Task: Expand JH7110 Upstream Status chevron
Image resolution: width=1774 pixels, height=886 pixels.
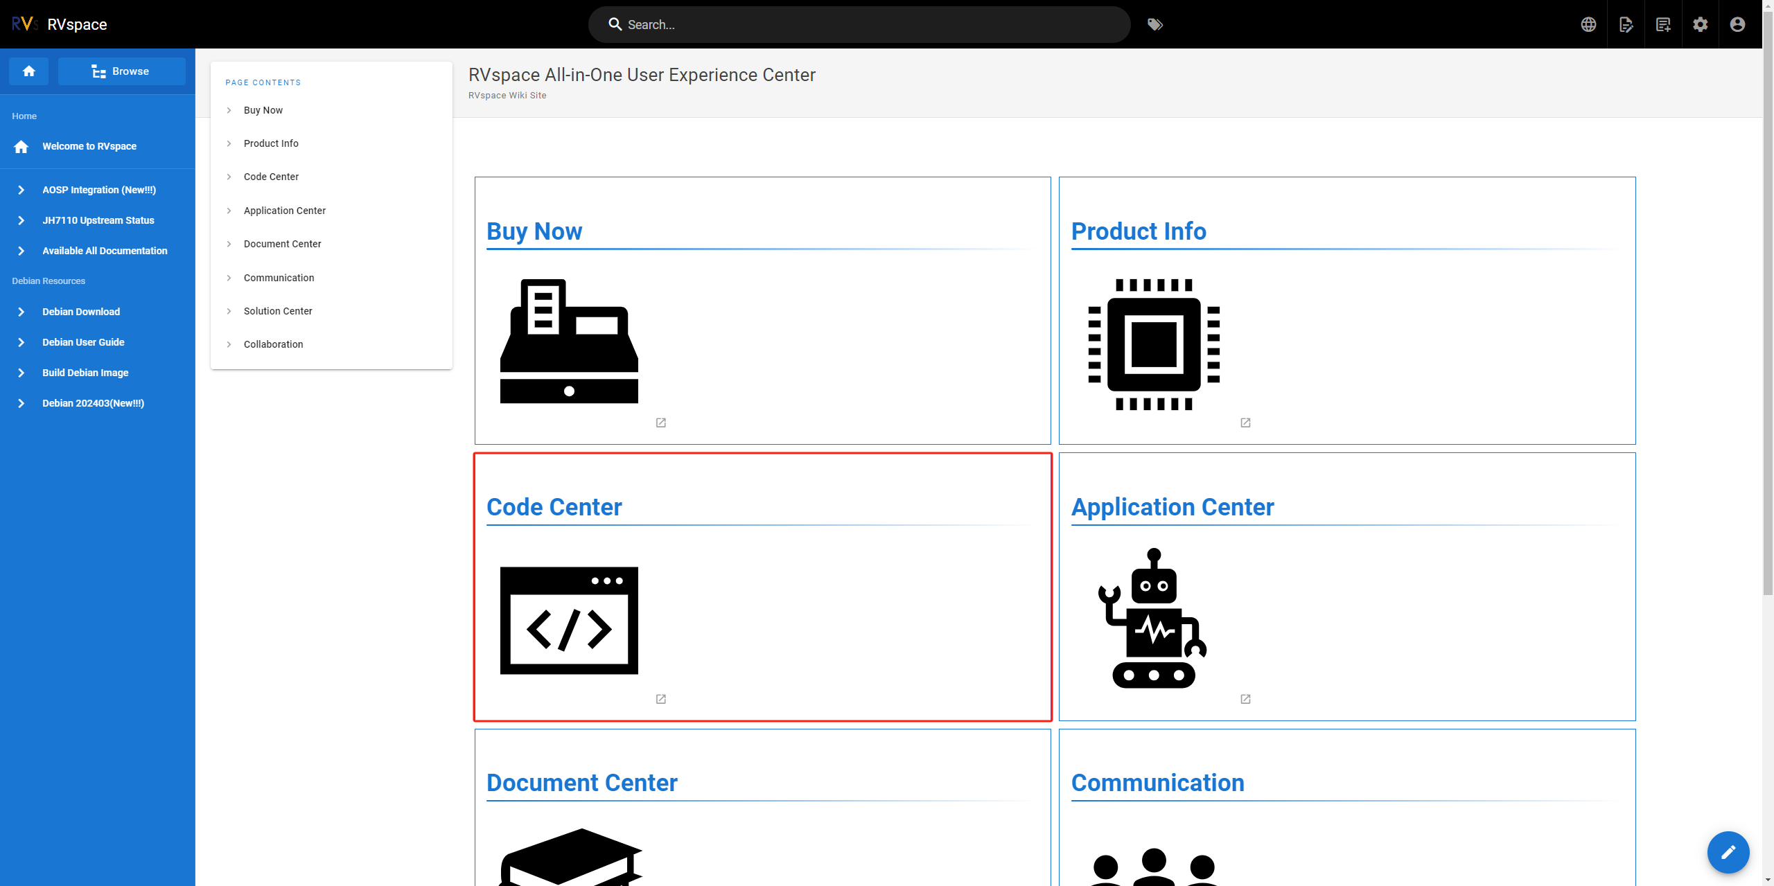Action: (21, 220)
